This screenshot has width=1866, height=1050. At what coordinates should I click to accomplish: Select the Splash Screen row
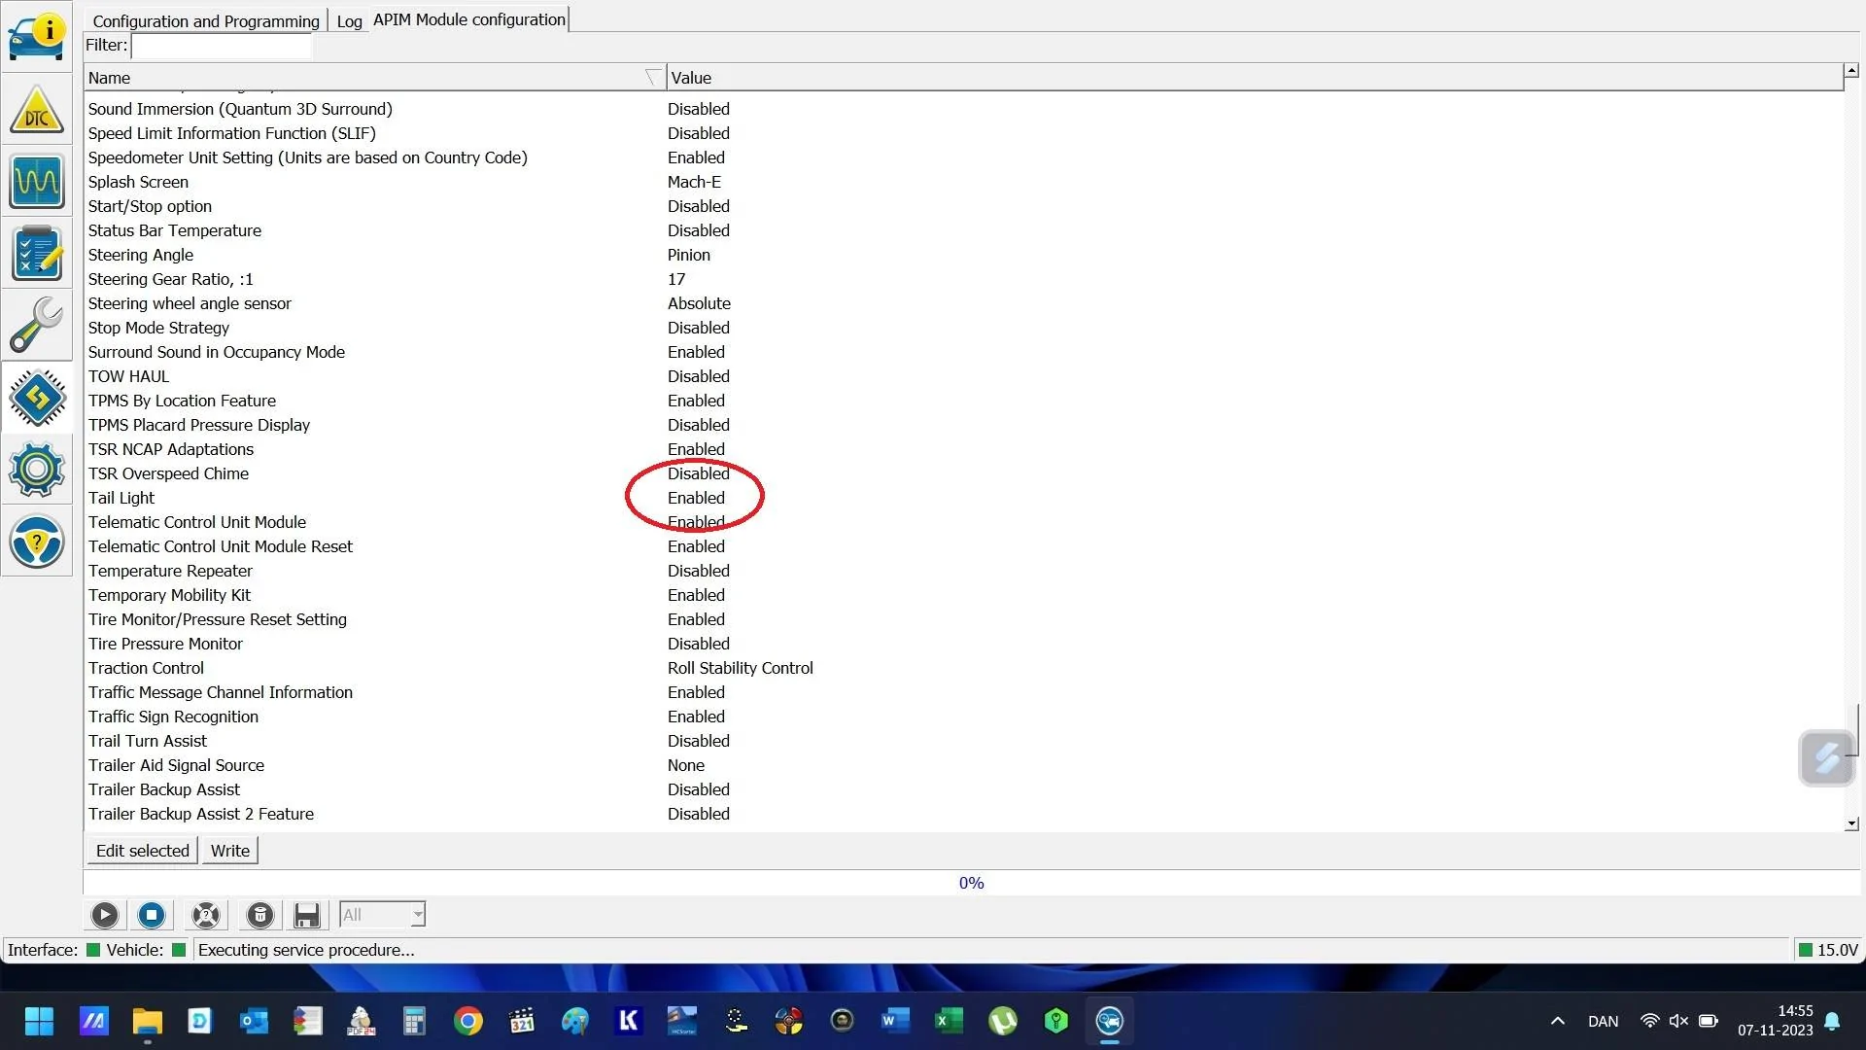[x=963, y=182]
